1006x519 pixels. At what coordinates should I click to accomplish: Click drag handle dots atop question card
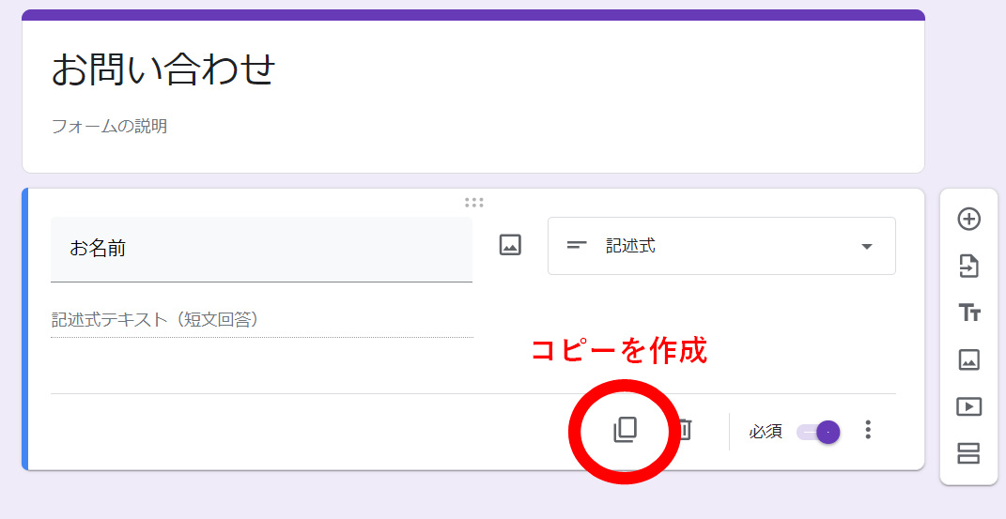[x=474, y=203]
